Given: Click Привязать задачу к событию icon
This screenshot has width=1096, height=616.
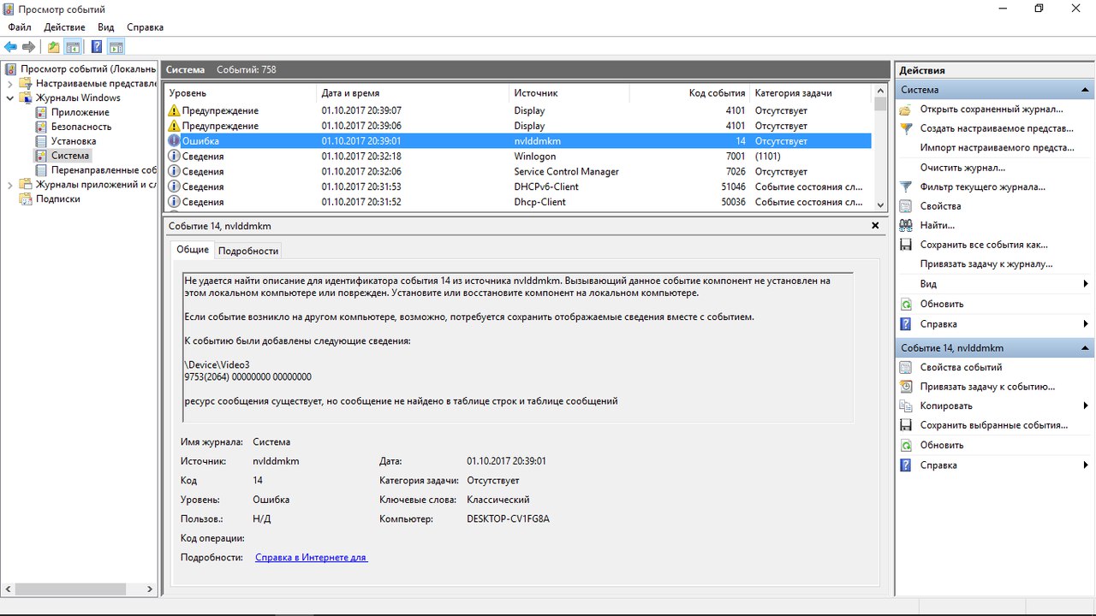Looking at the screenshot, I should [906, 387].
